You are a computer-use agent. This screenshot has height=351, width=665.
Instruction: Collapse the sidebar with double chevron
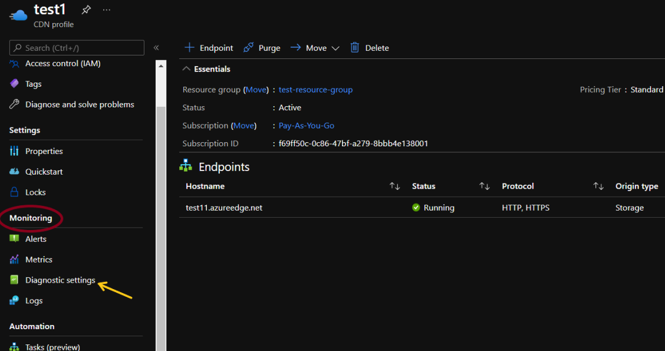156,48
